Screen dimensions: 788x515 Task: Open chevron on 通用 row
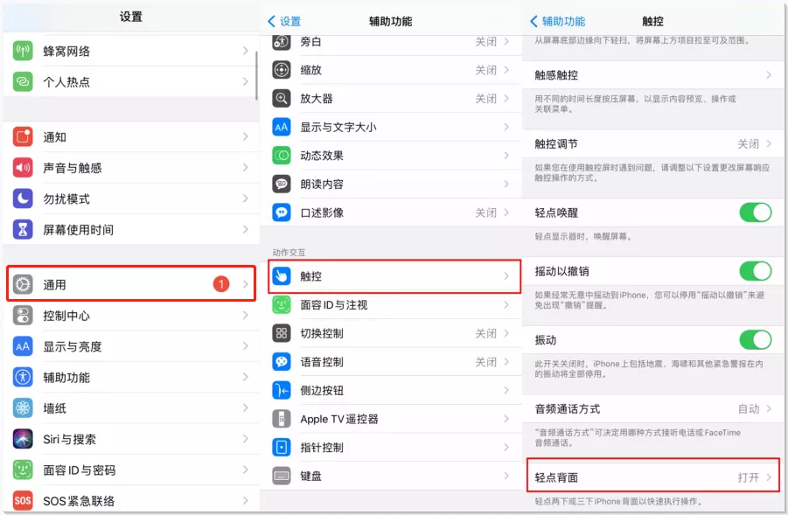(x=245, y=284)
